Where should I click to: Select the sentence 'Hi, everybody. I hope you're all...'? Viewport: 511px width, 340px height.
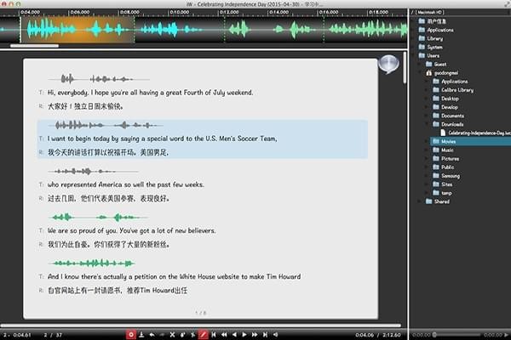150,93
